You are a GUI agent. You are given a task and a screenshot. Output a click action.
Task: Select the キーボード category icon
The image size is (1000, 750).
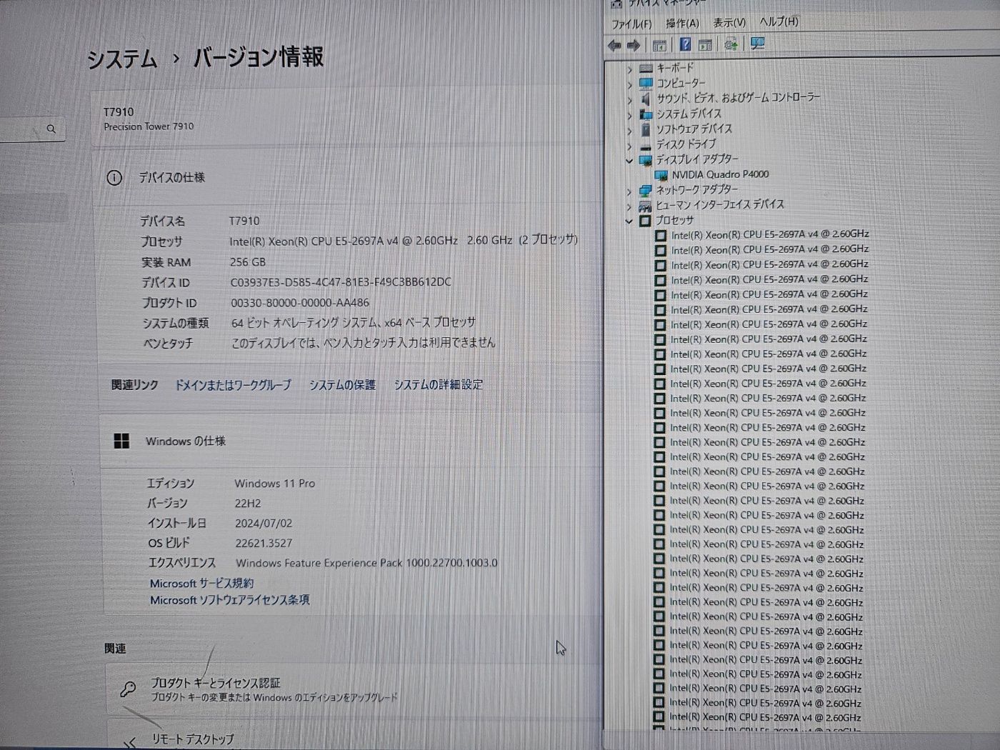[x=646, y=68]
